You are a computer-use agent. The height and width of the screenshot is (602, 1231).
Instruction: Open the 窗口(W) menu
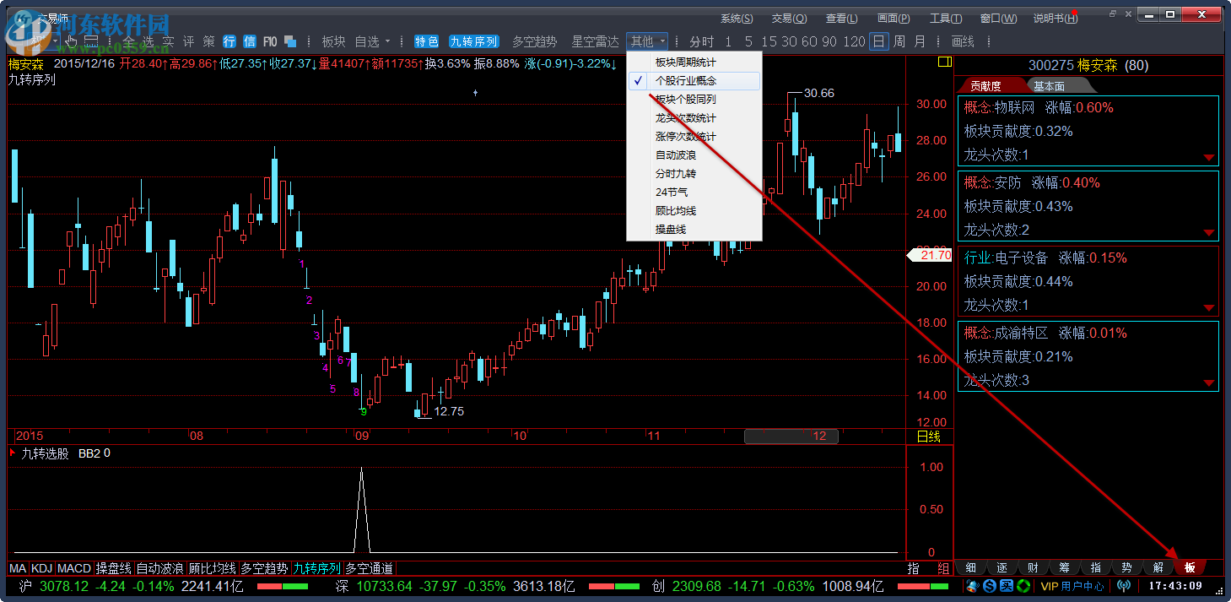pyautogui.click(x=997, y=19)
